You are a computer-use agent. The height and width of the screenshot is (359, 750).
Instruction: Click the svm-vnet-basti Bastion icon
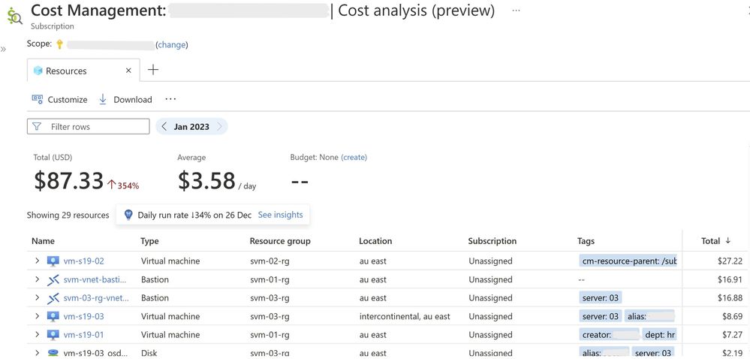(53, 279)
